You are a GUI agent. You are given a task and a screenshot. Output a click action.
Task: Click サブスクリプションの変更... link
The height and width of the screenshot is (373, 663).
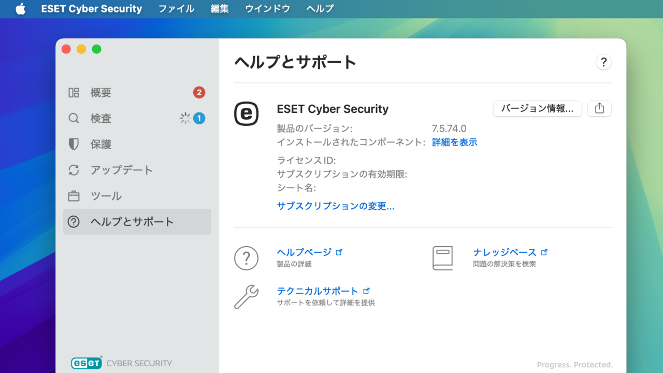(336, 206)
